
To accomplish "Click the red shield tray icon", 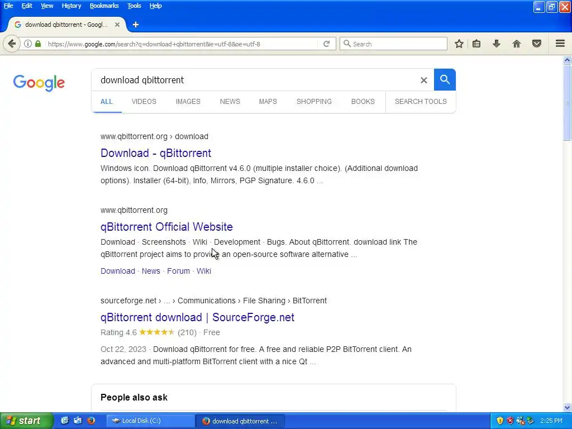I will pyautogui.click(x=510, y=421).
